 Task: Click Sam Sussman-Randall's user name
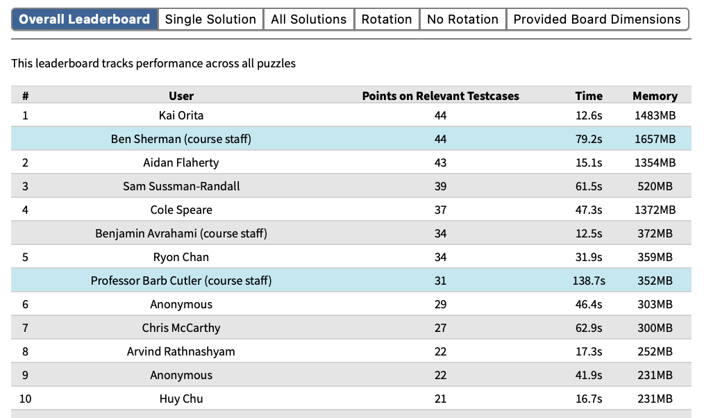[181, 186]
